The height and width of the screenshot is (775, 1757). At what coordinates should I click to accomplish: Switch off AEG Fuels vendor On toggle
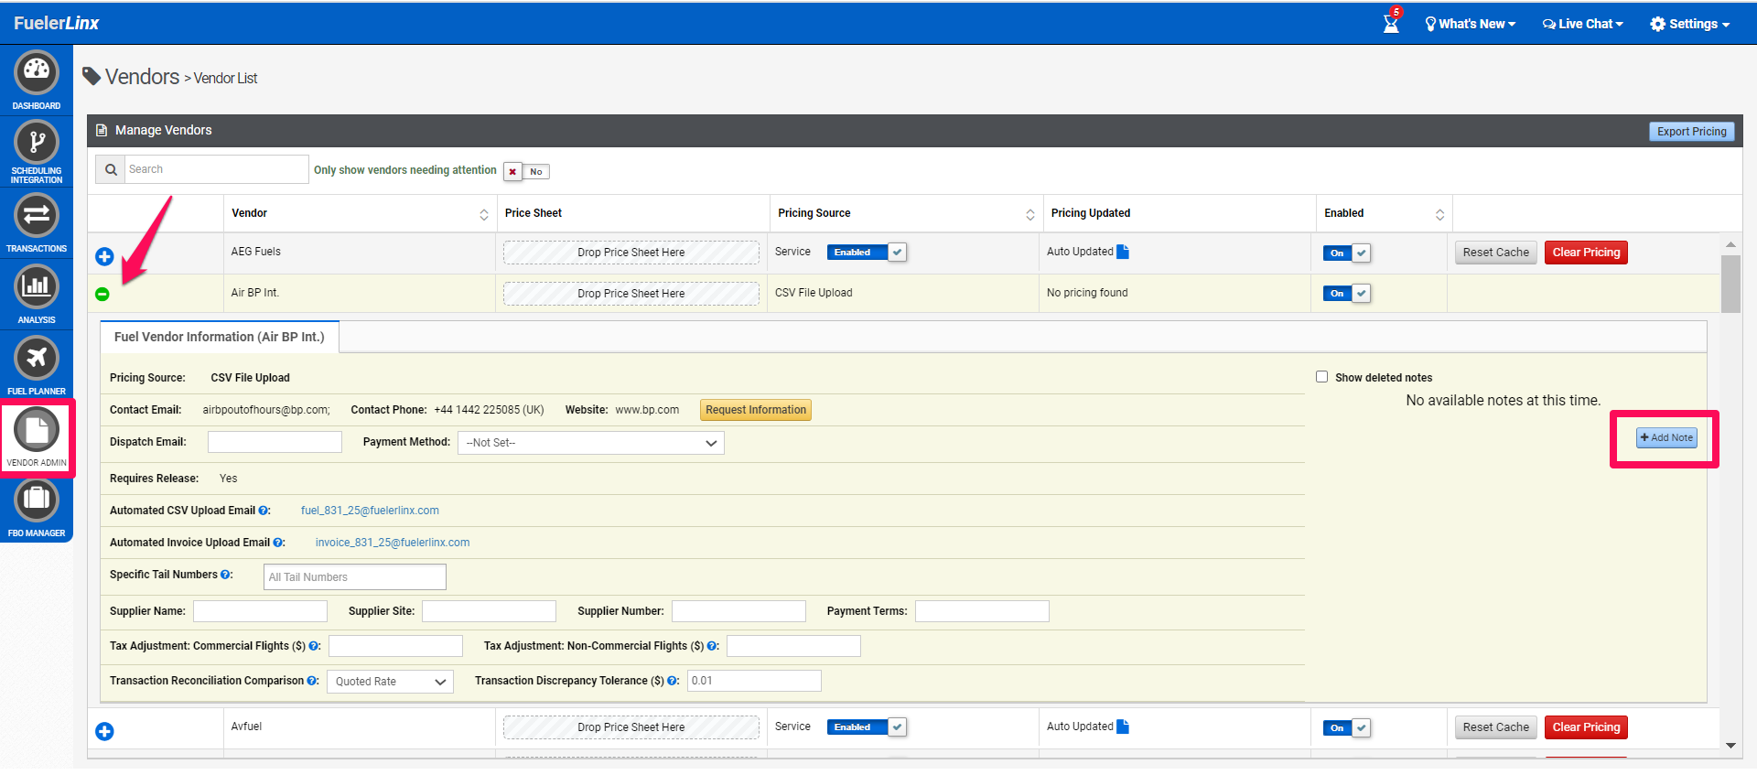click(1347, 253)
